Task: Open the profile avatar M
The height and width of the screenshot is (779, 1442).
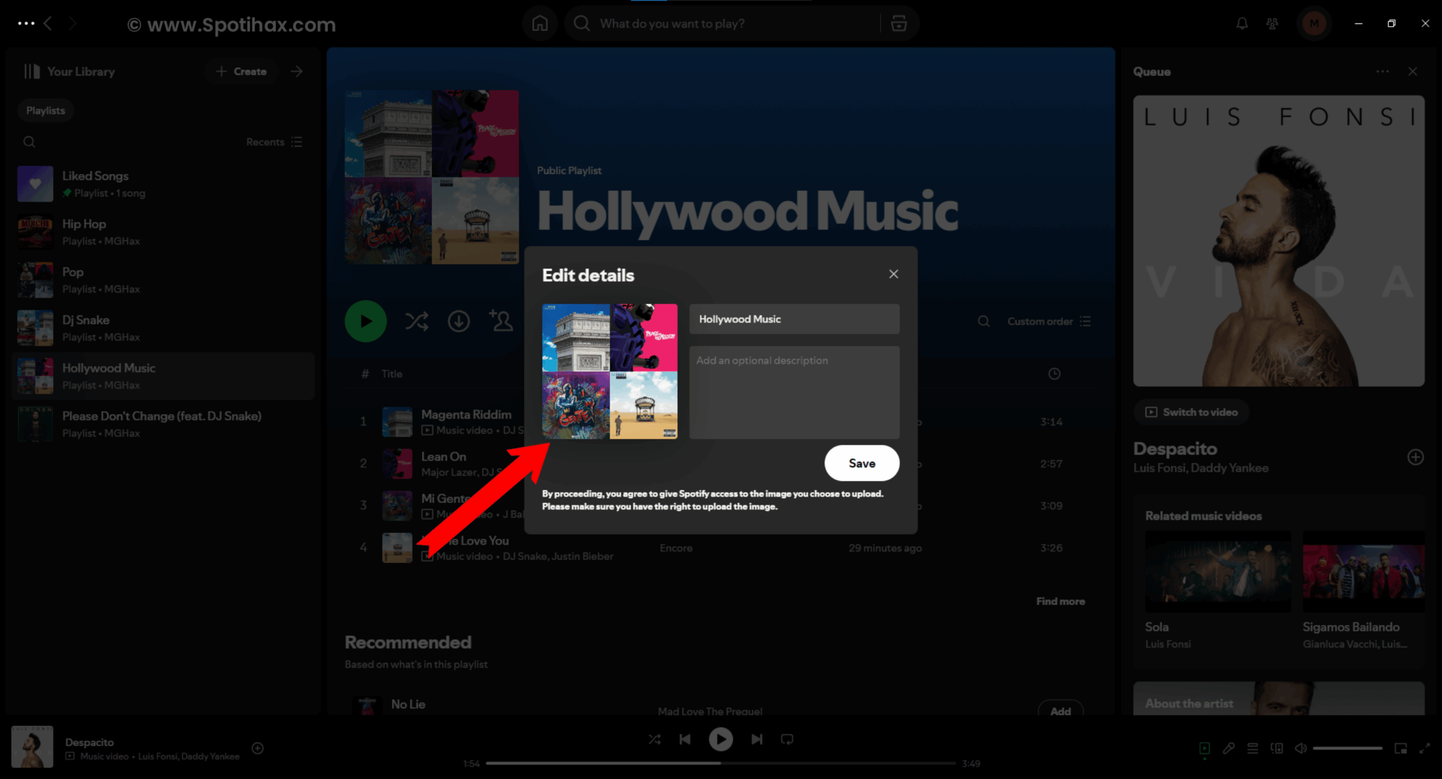Action: (1314, 24)
